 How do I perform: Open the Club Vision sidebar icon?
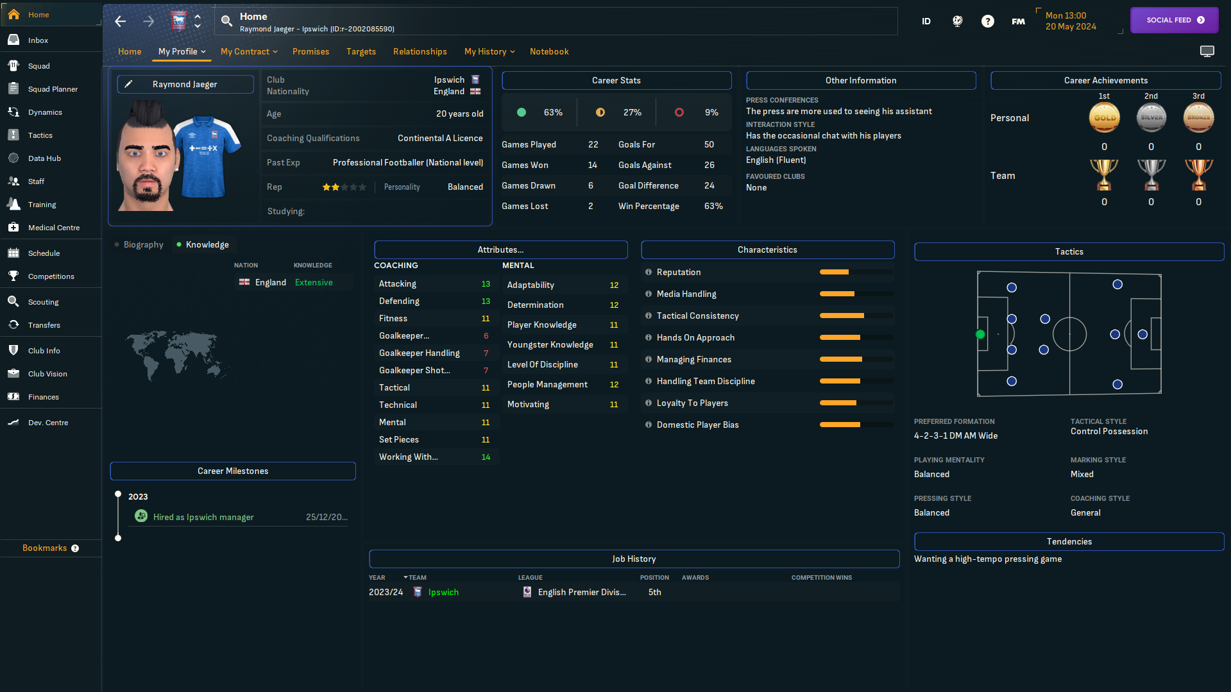pos(13,373)
